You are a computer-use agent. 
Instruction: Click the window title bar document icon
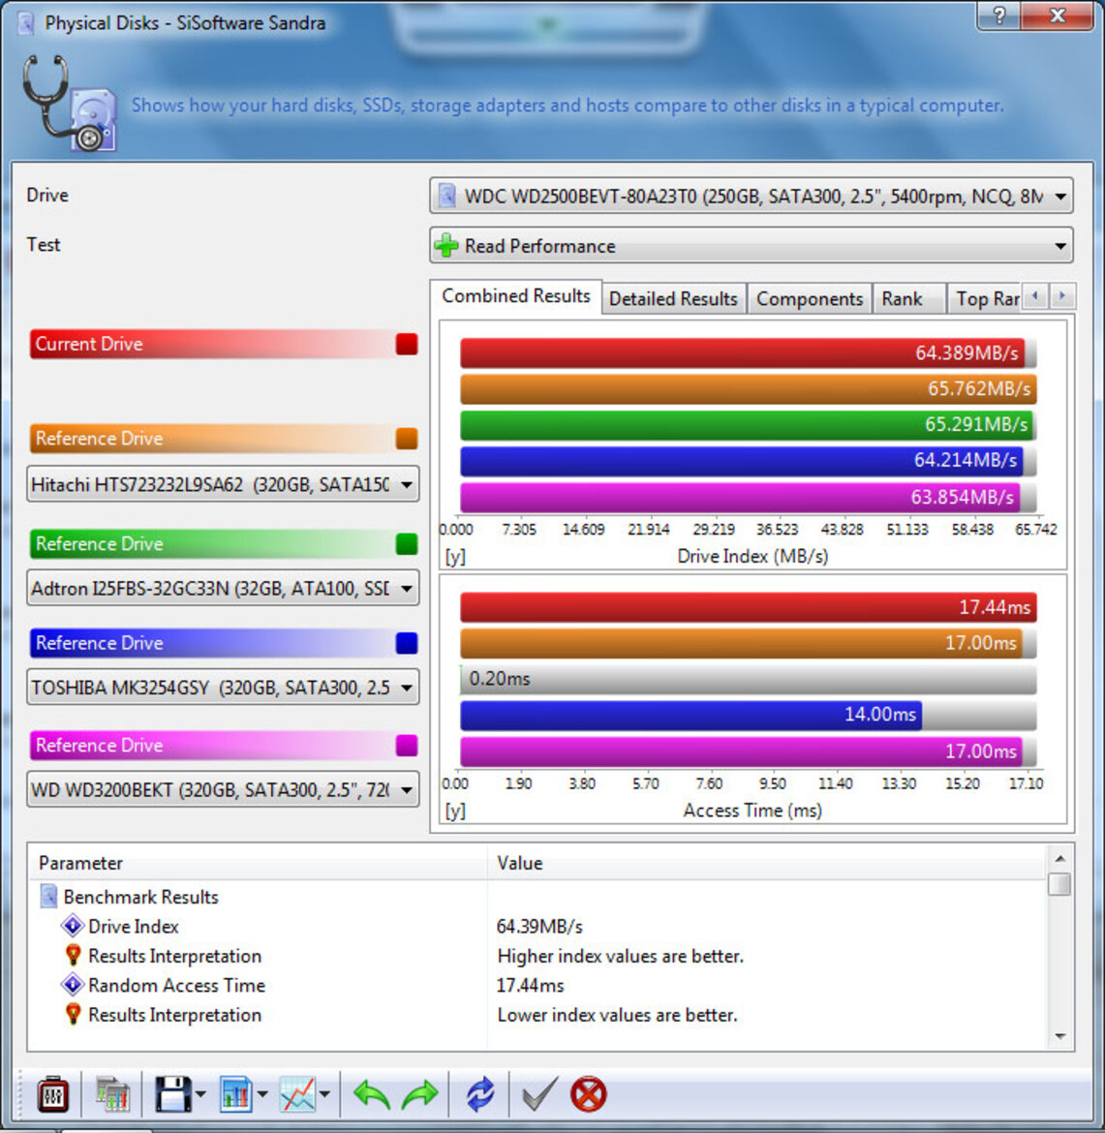point(27,23)
